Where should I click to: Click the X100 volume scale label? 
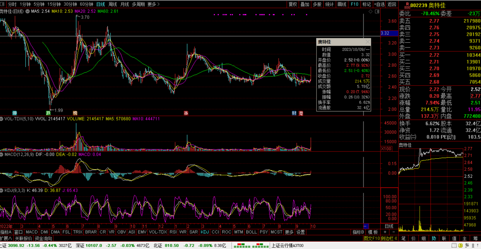click(386, 149)
